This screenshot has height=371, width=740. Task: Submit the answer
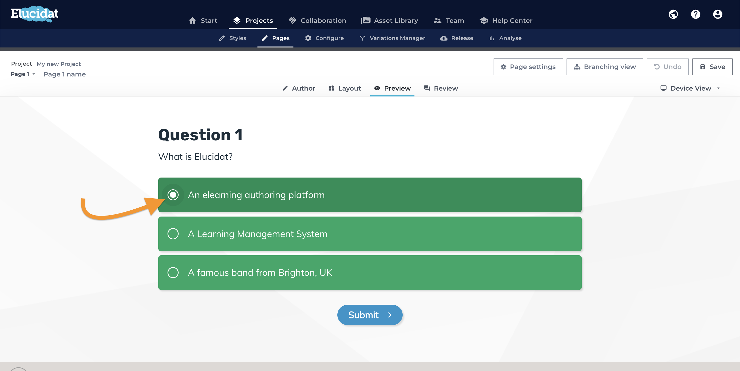(x=370, y=315)
